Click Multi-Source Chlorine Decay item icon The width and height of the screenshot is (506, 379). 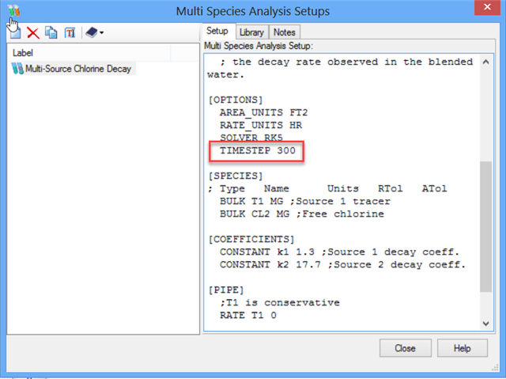pos(17,69)
